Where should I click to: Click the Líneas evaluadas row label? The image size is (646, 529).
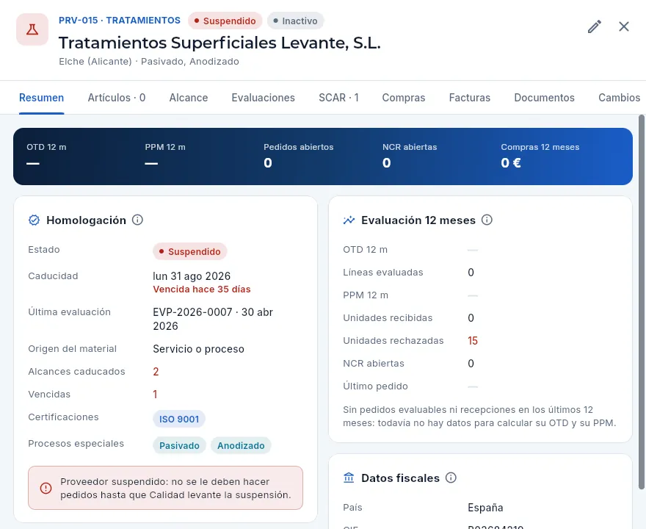[383, 272]
